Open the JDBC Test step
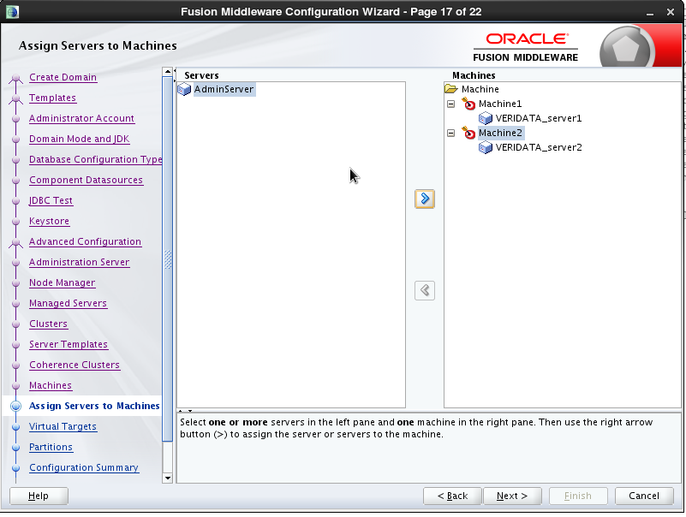The height and width of the screenshot is (517, 686). click(x=51, y=201)
